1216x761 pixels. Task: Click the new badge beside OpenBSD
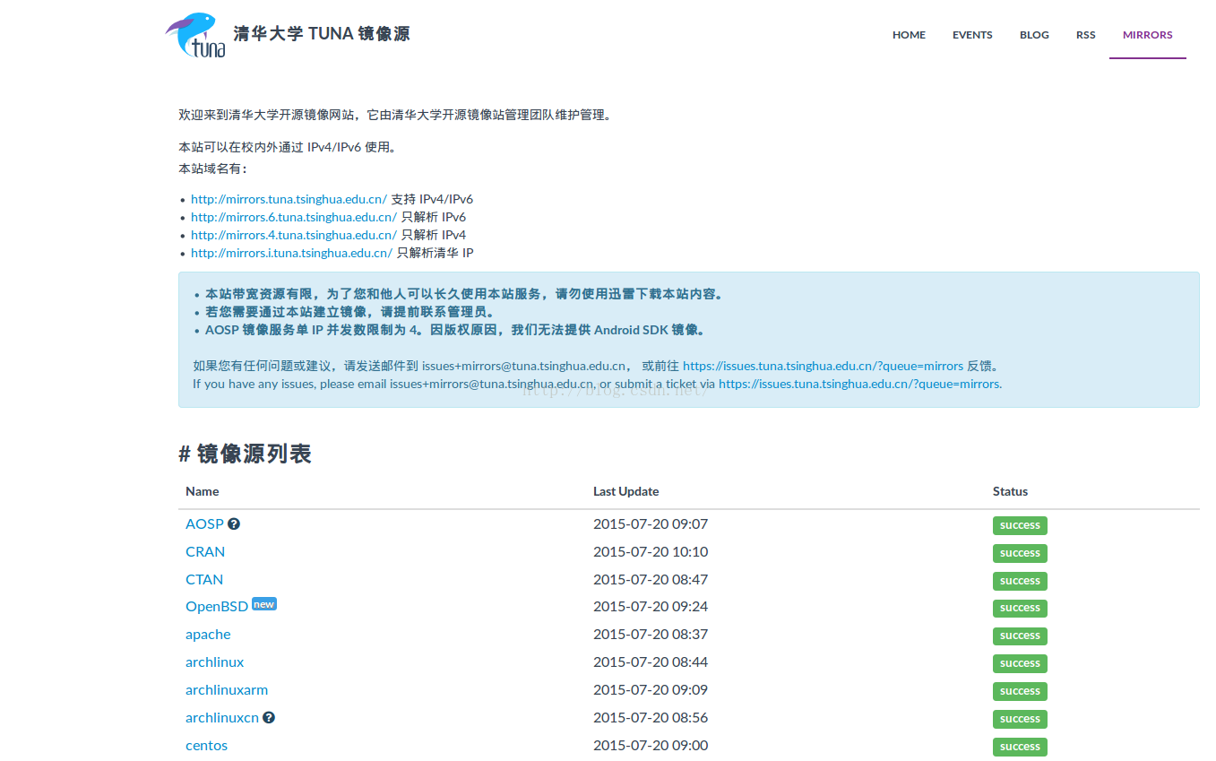pos(264,604)
